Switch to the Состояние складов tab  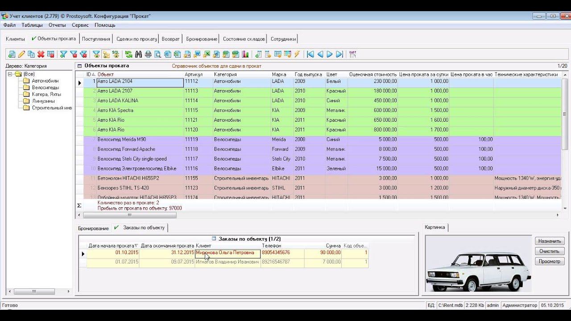tap(244, 39)
